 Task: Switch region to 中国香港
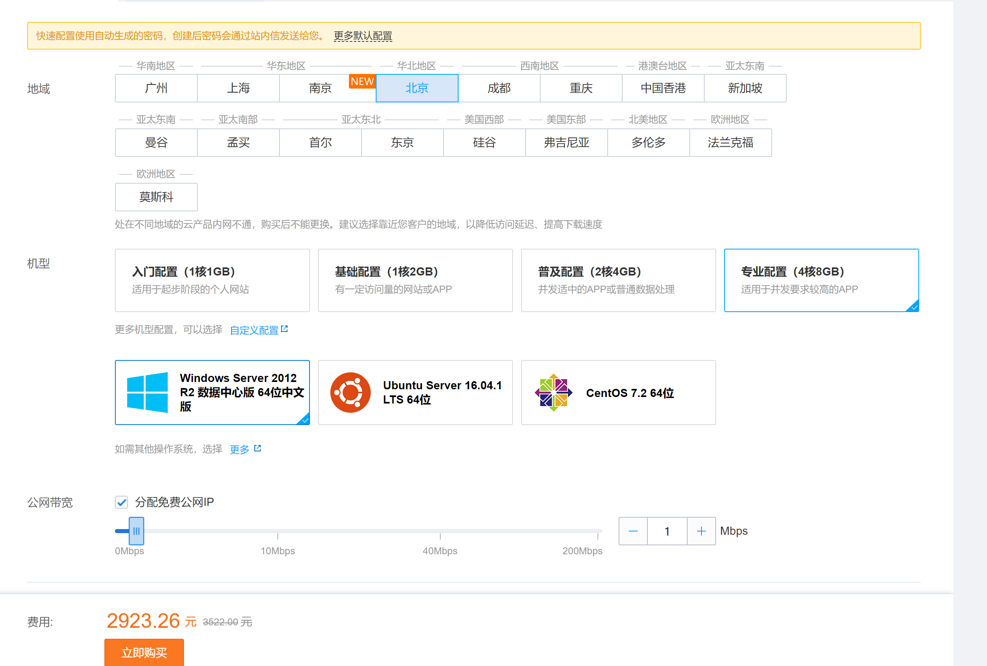(x=662, y=88)
